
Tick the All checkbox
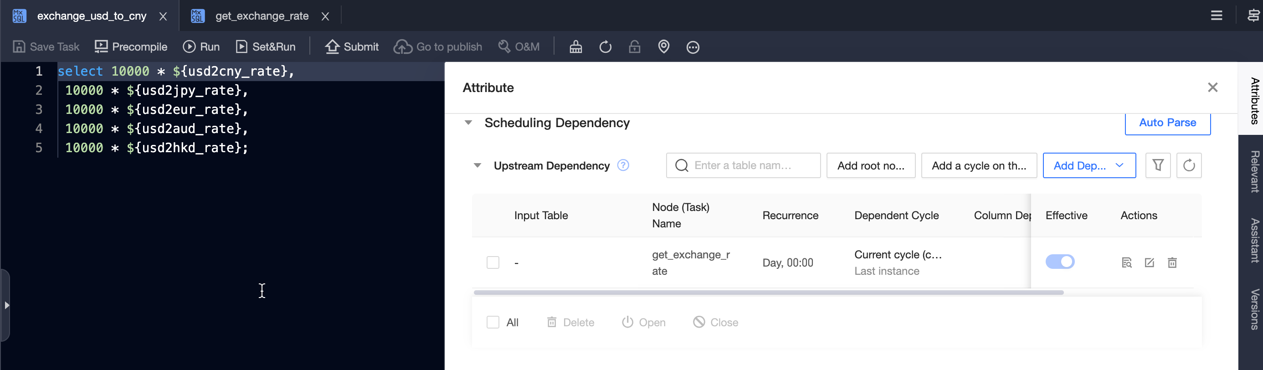pyautogui.click(x=493, y=322)
